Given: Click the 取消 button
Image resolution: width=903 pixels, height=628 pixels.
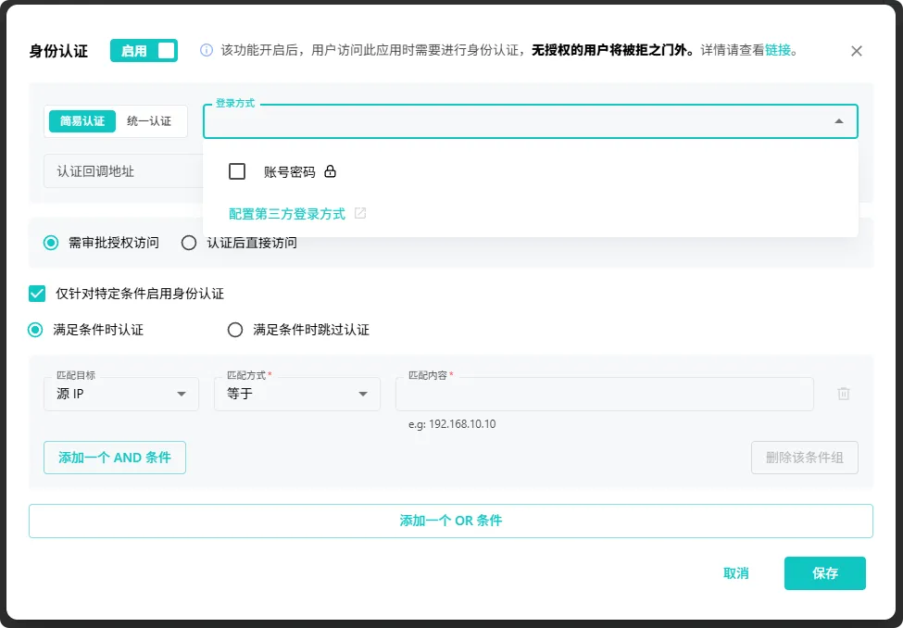Looking at the screenshot, I should click(736, 573).
